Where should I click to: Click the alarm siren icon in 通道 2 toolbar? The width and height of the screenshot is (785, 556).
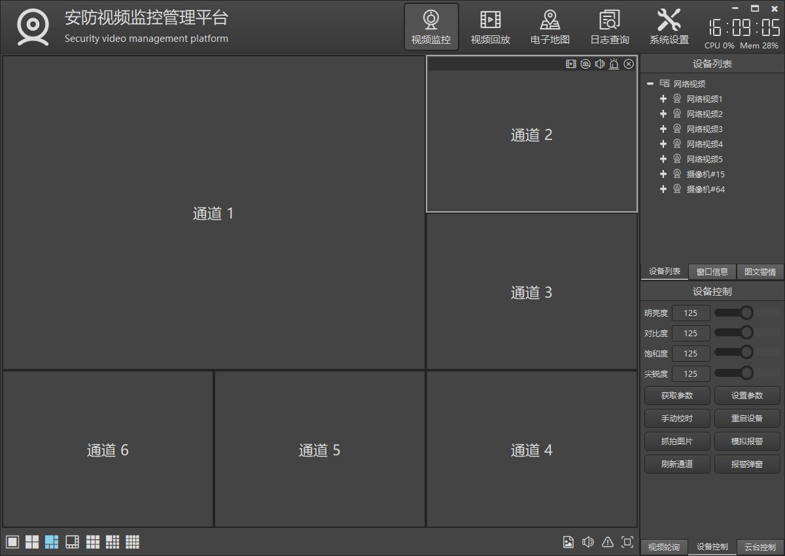(614, 63)
